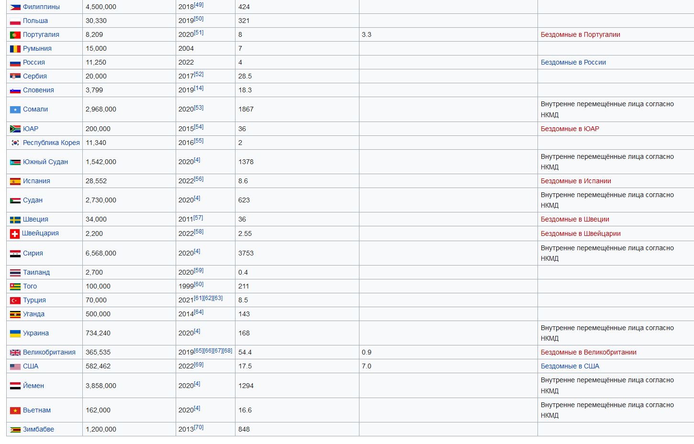The width and height of the screenshot is (694, 444).
Task: Follow the Россия country link
Action: coord(34,62)
